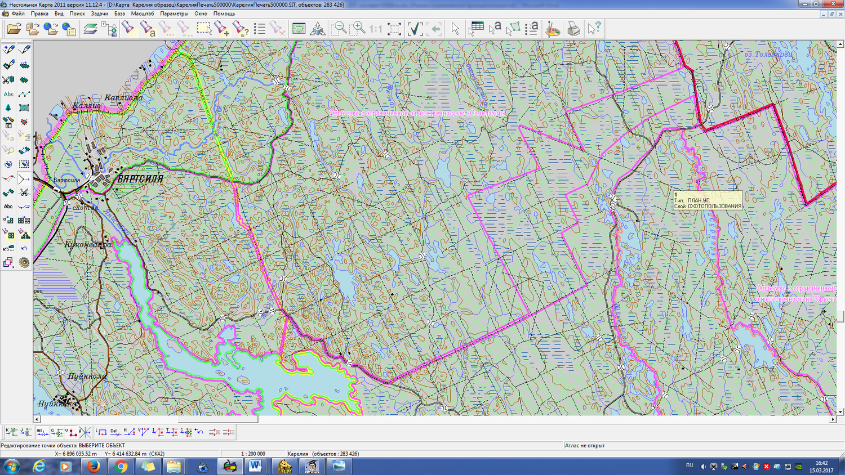
Task: Open the Масштаб menu
Action: (x=142, y=14)
